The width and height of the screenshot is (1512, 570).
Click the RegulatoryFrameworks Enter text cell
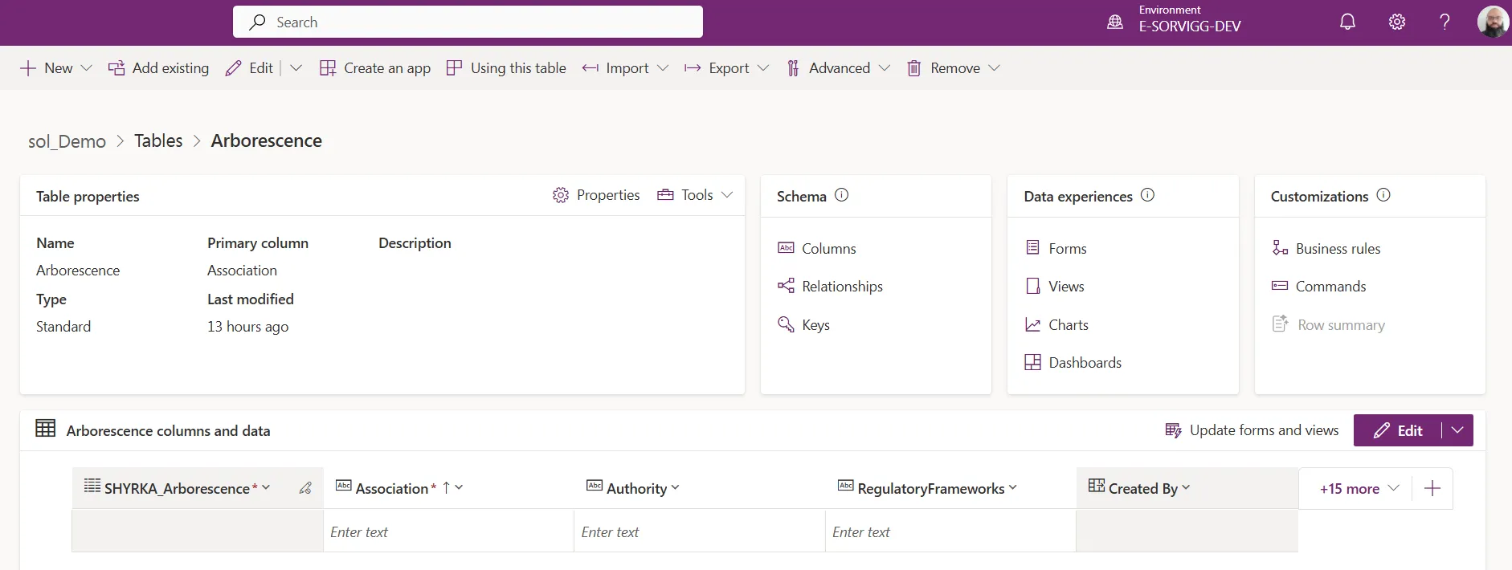[950, 531]
